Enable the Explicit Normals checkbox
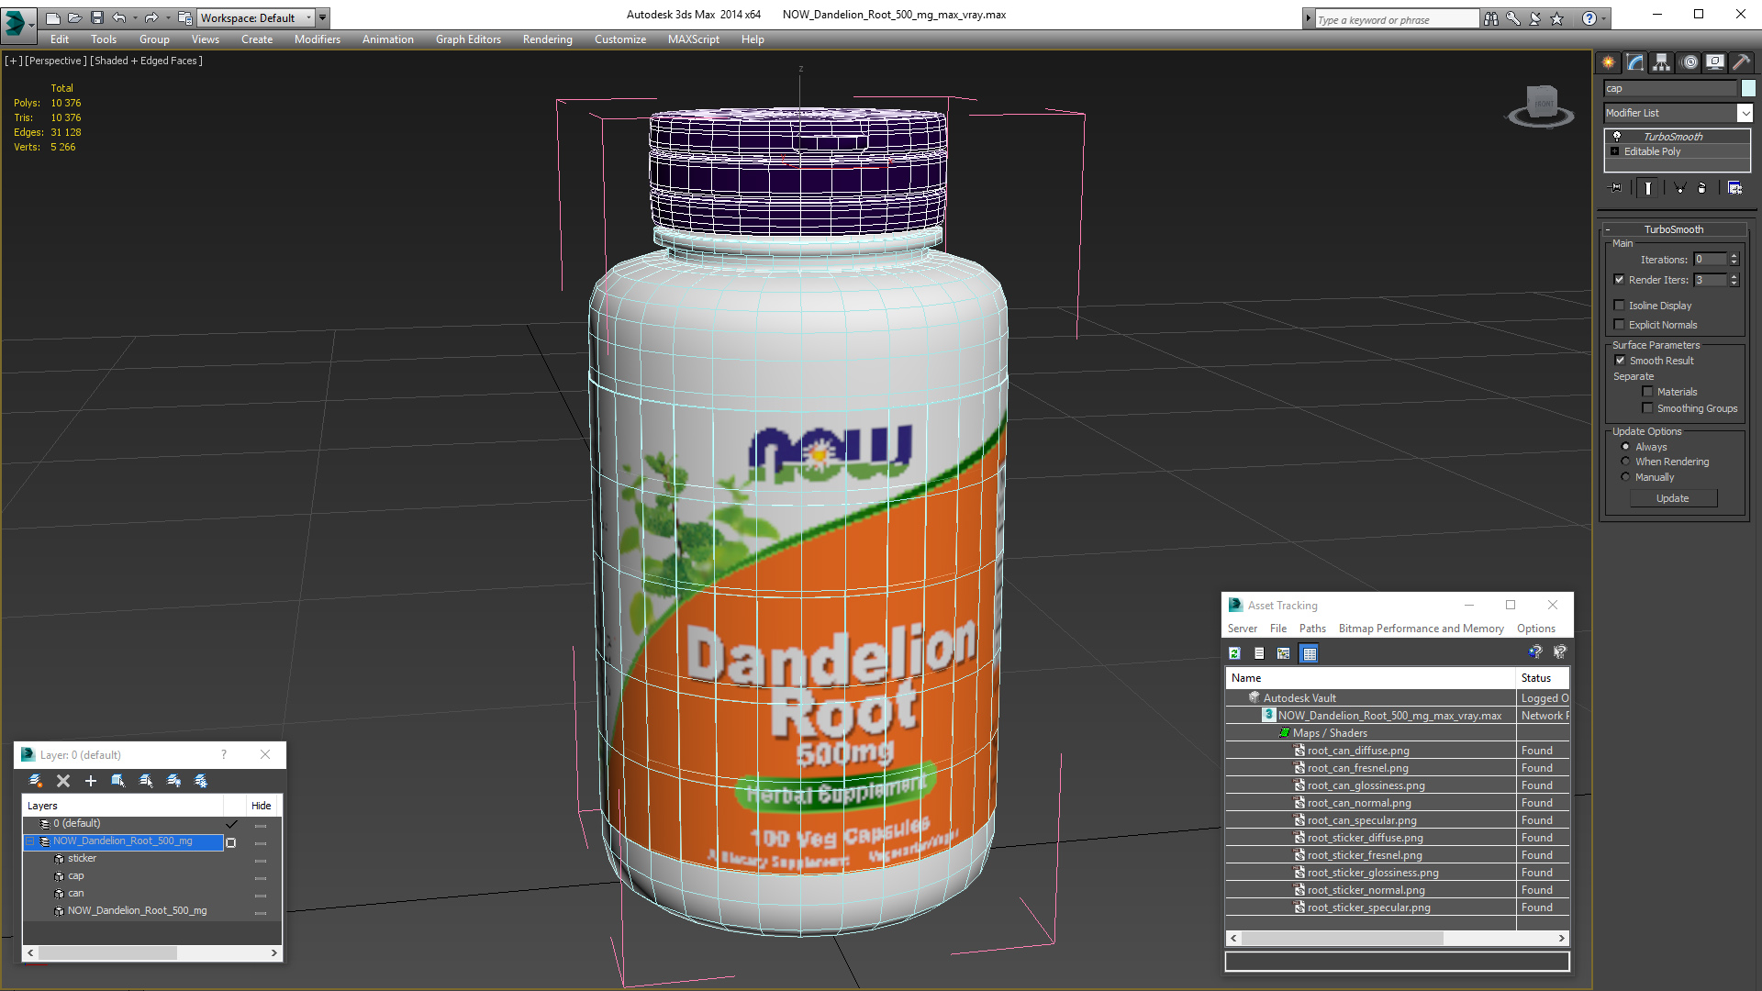 point(1619,325)
